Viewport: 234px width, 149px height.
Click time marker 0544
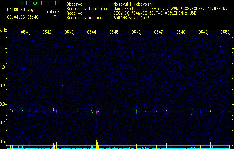(92, 32)
